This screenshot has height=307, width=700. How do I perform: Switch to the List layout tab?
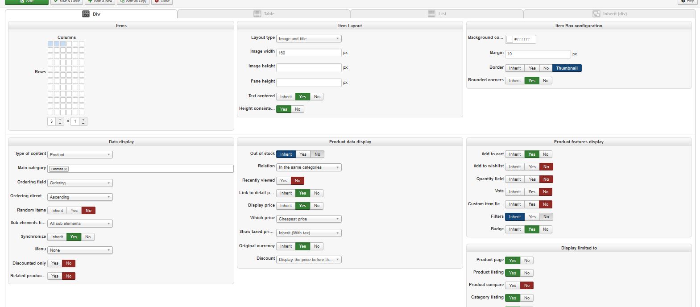(437, 14)
